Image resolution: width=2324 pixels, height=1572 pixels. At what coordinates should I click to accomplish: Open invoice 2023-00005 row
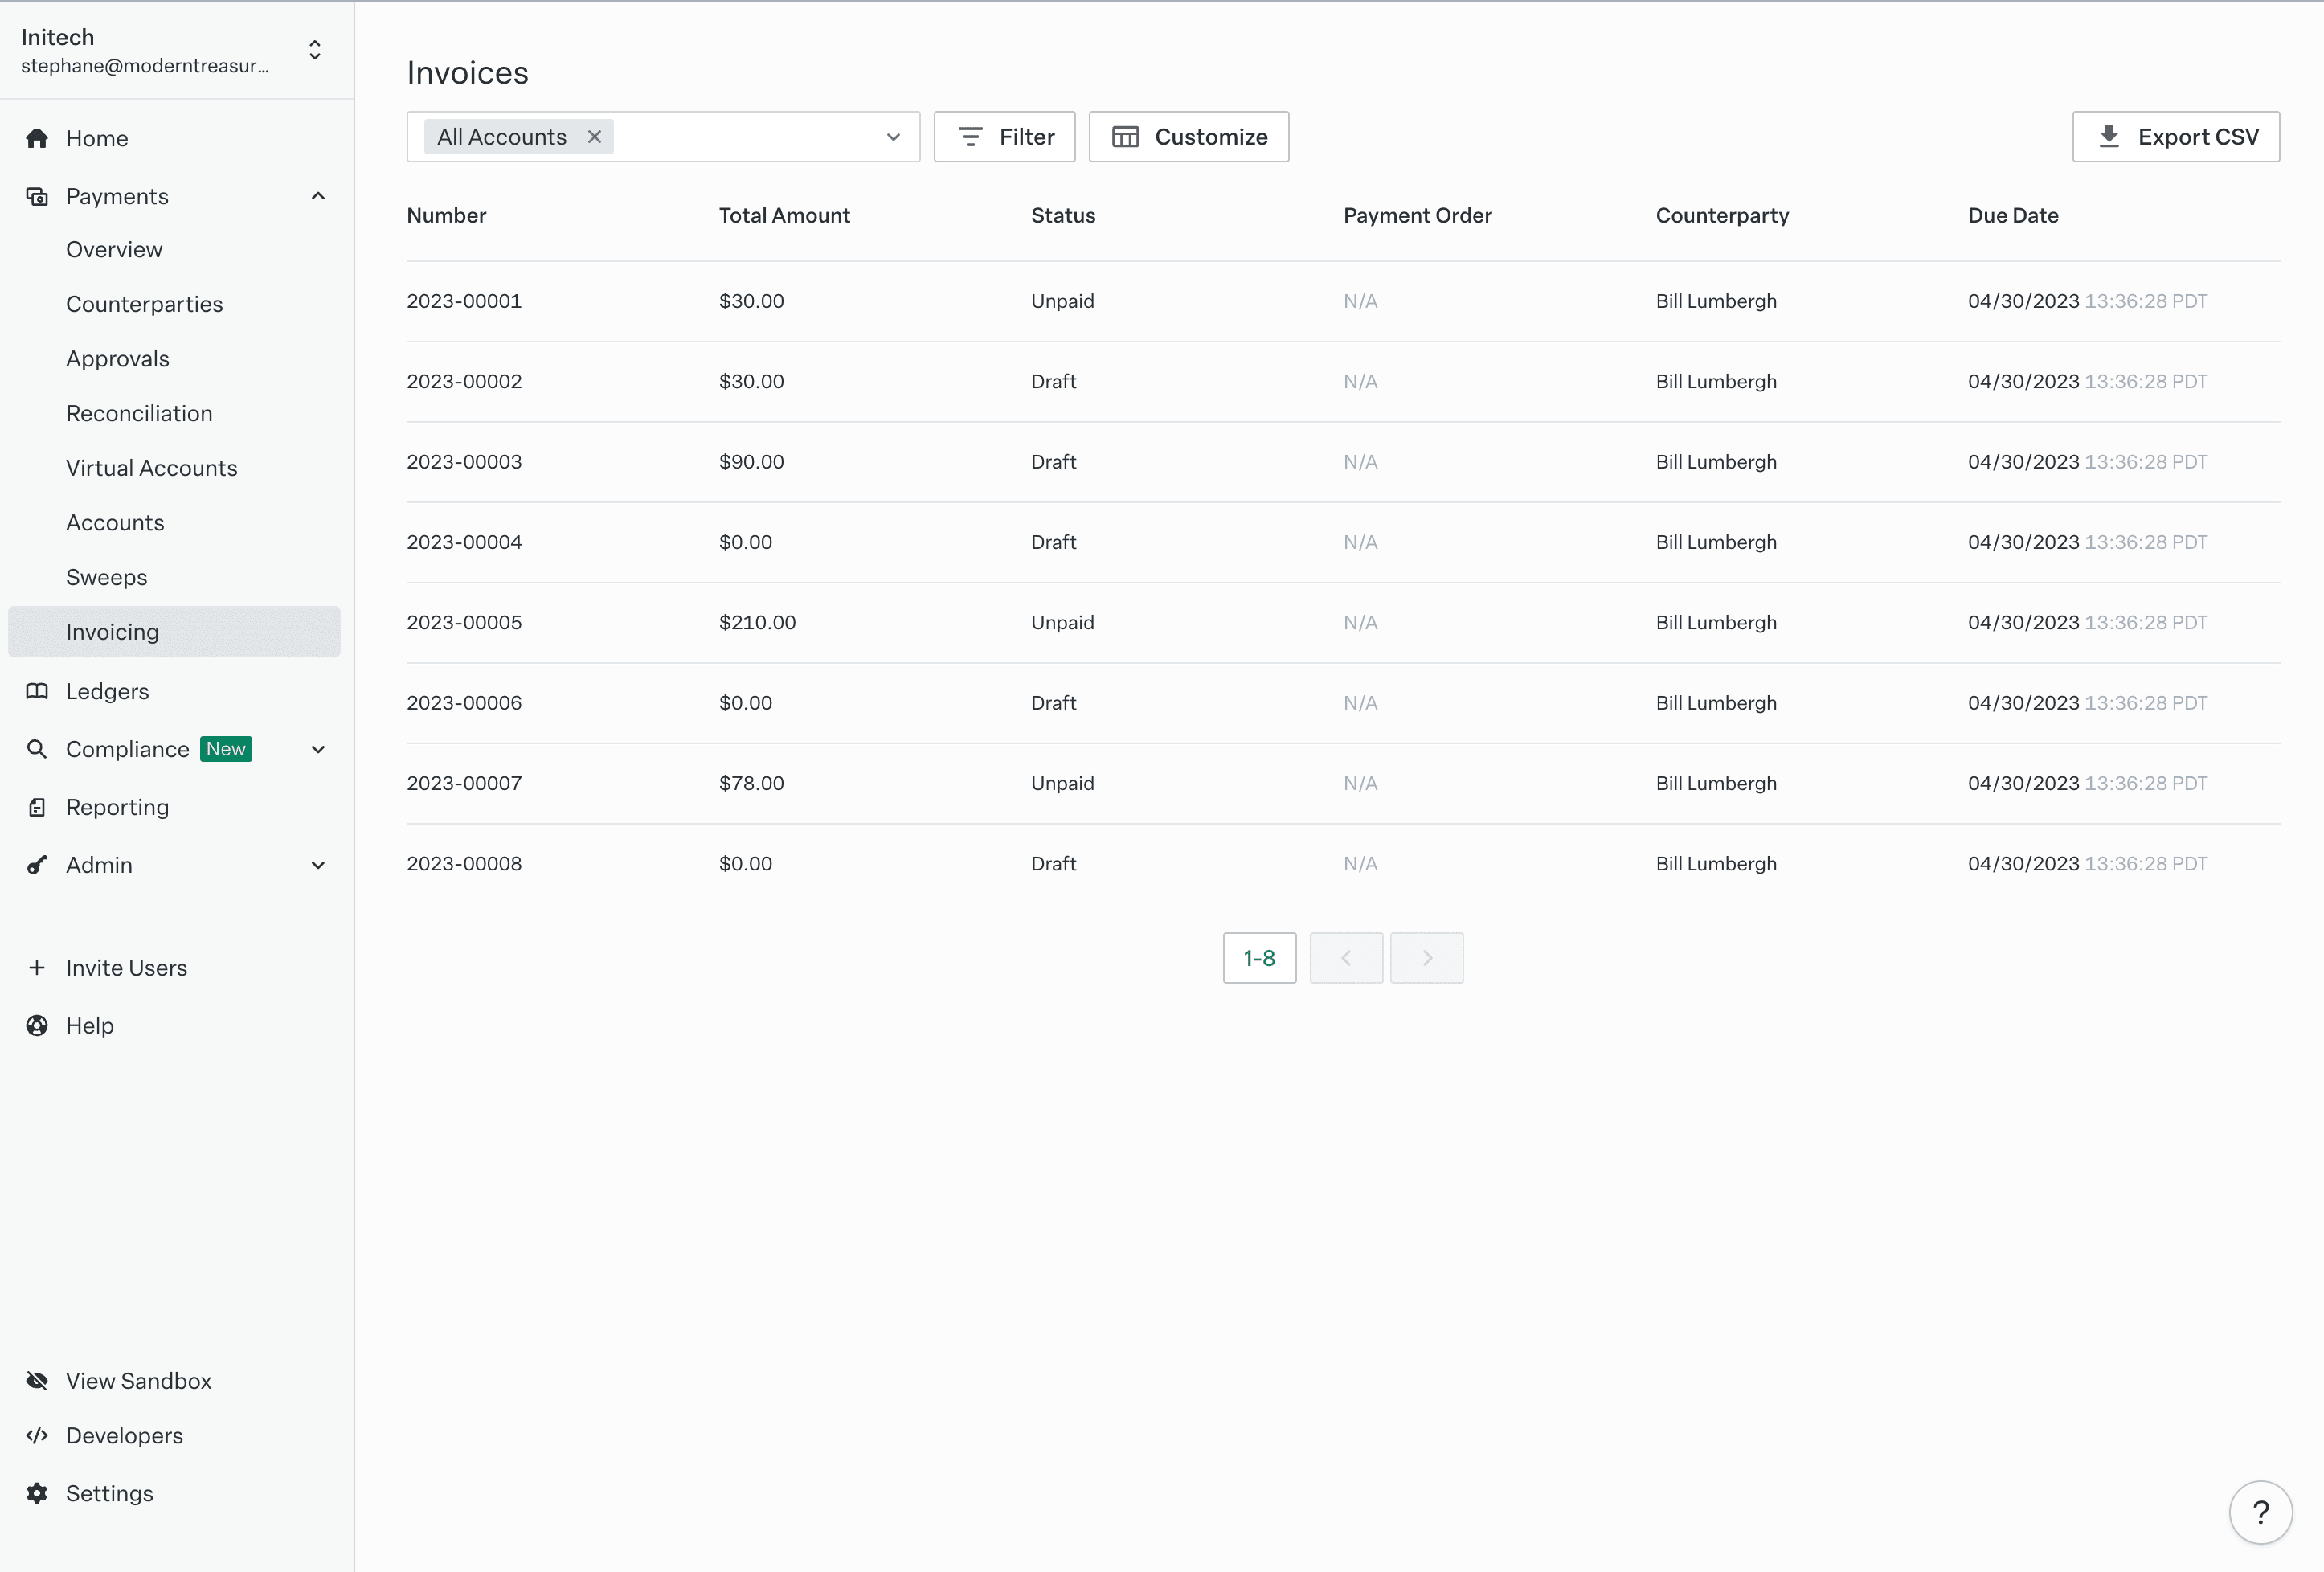464,622
